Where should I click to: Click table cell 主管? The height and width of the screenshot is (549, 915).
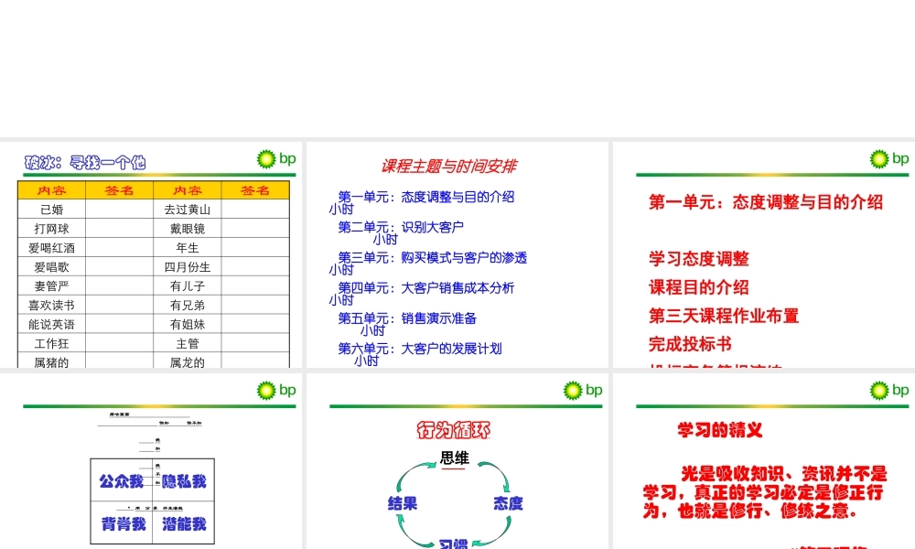(188, 344)
